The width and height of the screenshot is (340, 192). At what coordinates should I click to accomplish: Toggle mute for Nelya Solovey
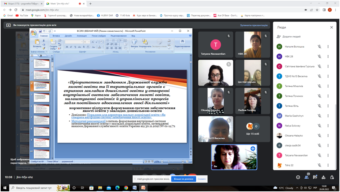click(x=319, y=126)
